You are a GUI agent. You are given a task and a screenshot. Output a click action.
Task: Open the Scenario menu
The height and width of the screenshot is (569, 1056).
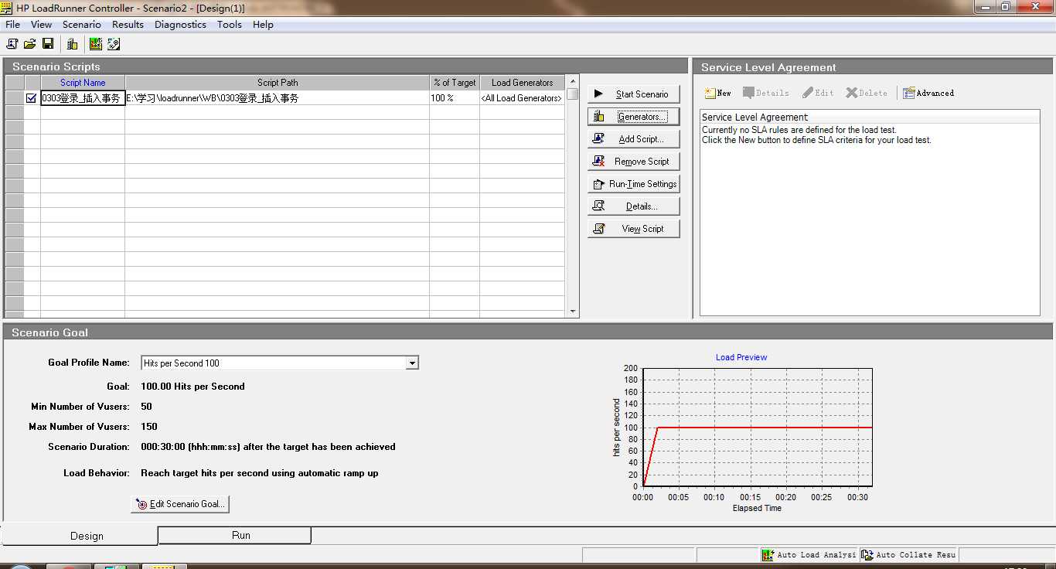click(82, 25)
